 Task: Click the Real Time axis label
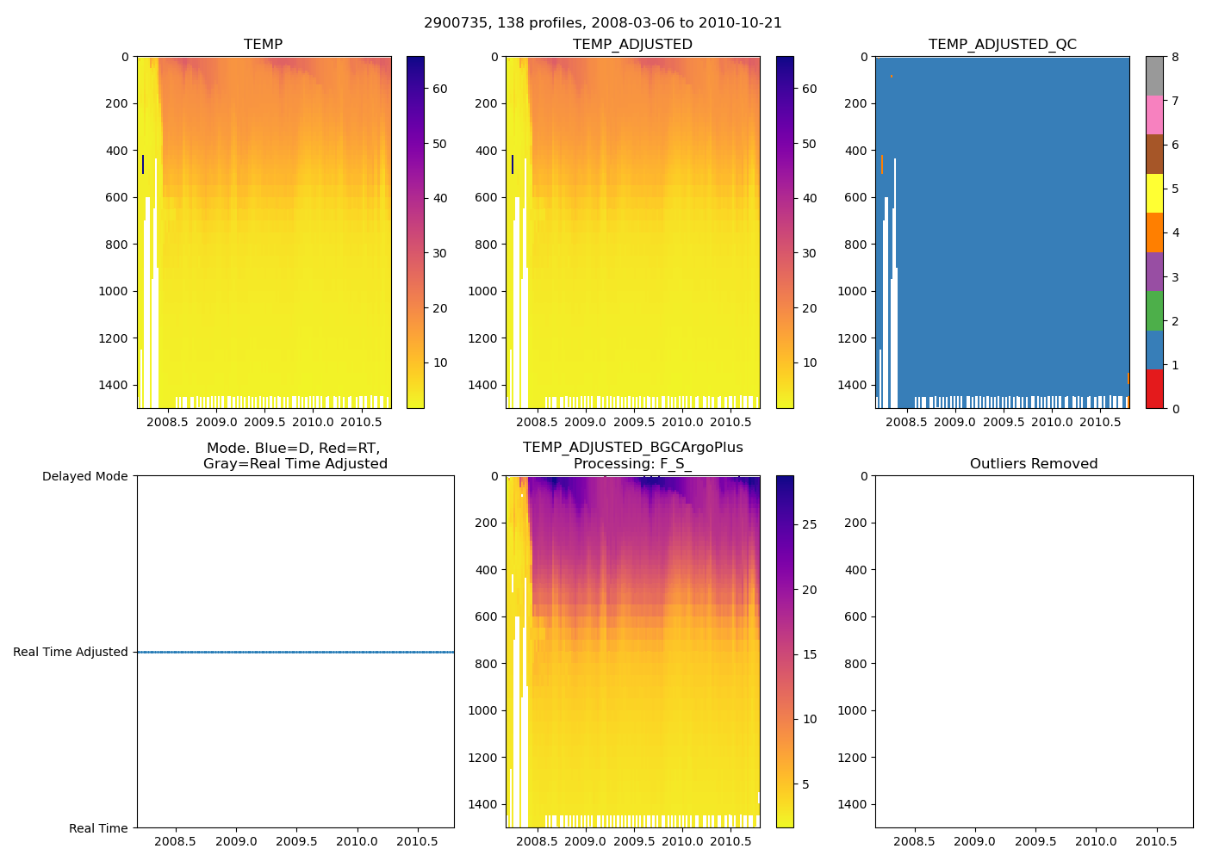98,828
